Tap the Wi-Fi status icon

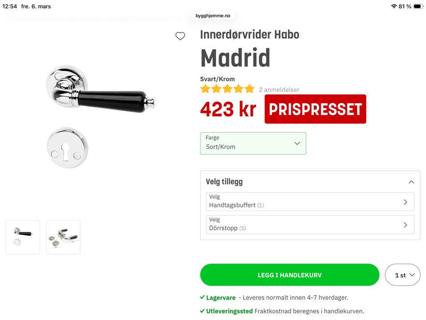tap(394, 6)
